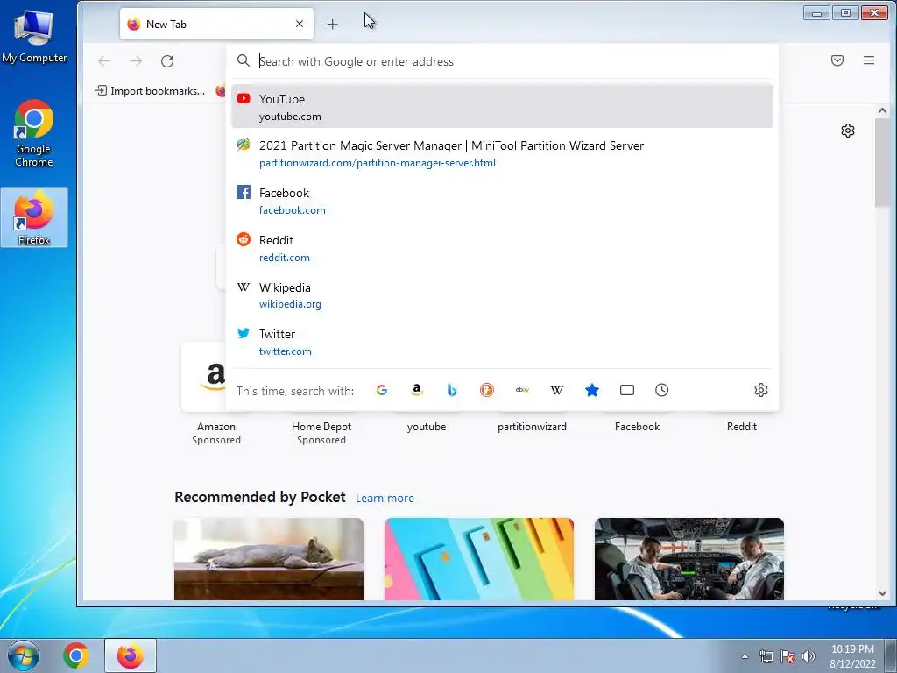Search in open Tabs icon
This screenshot has height=673, width=897.
click(627, 390)
